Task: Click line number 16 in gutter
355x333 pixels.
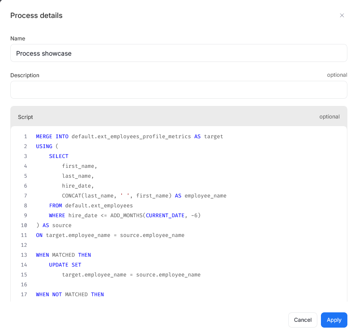Action: click(x=24, y=285)
